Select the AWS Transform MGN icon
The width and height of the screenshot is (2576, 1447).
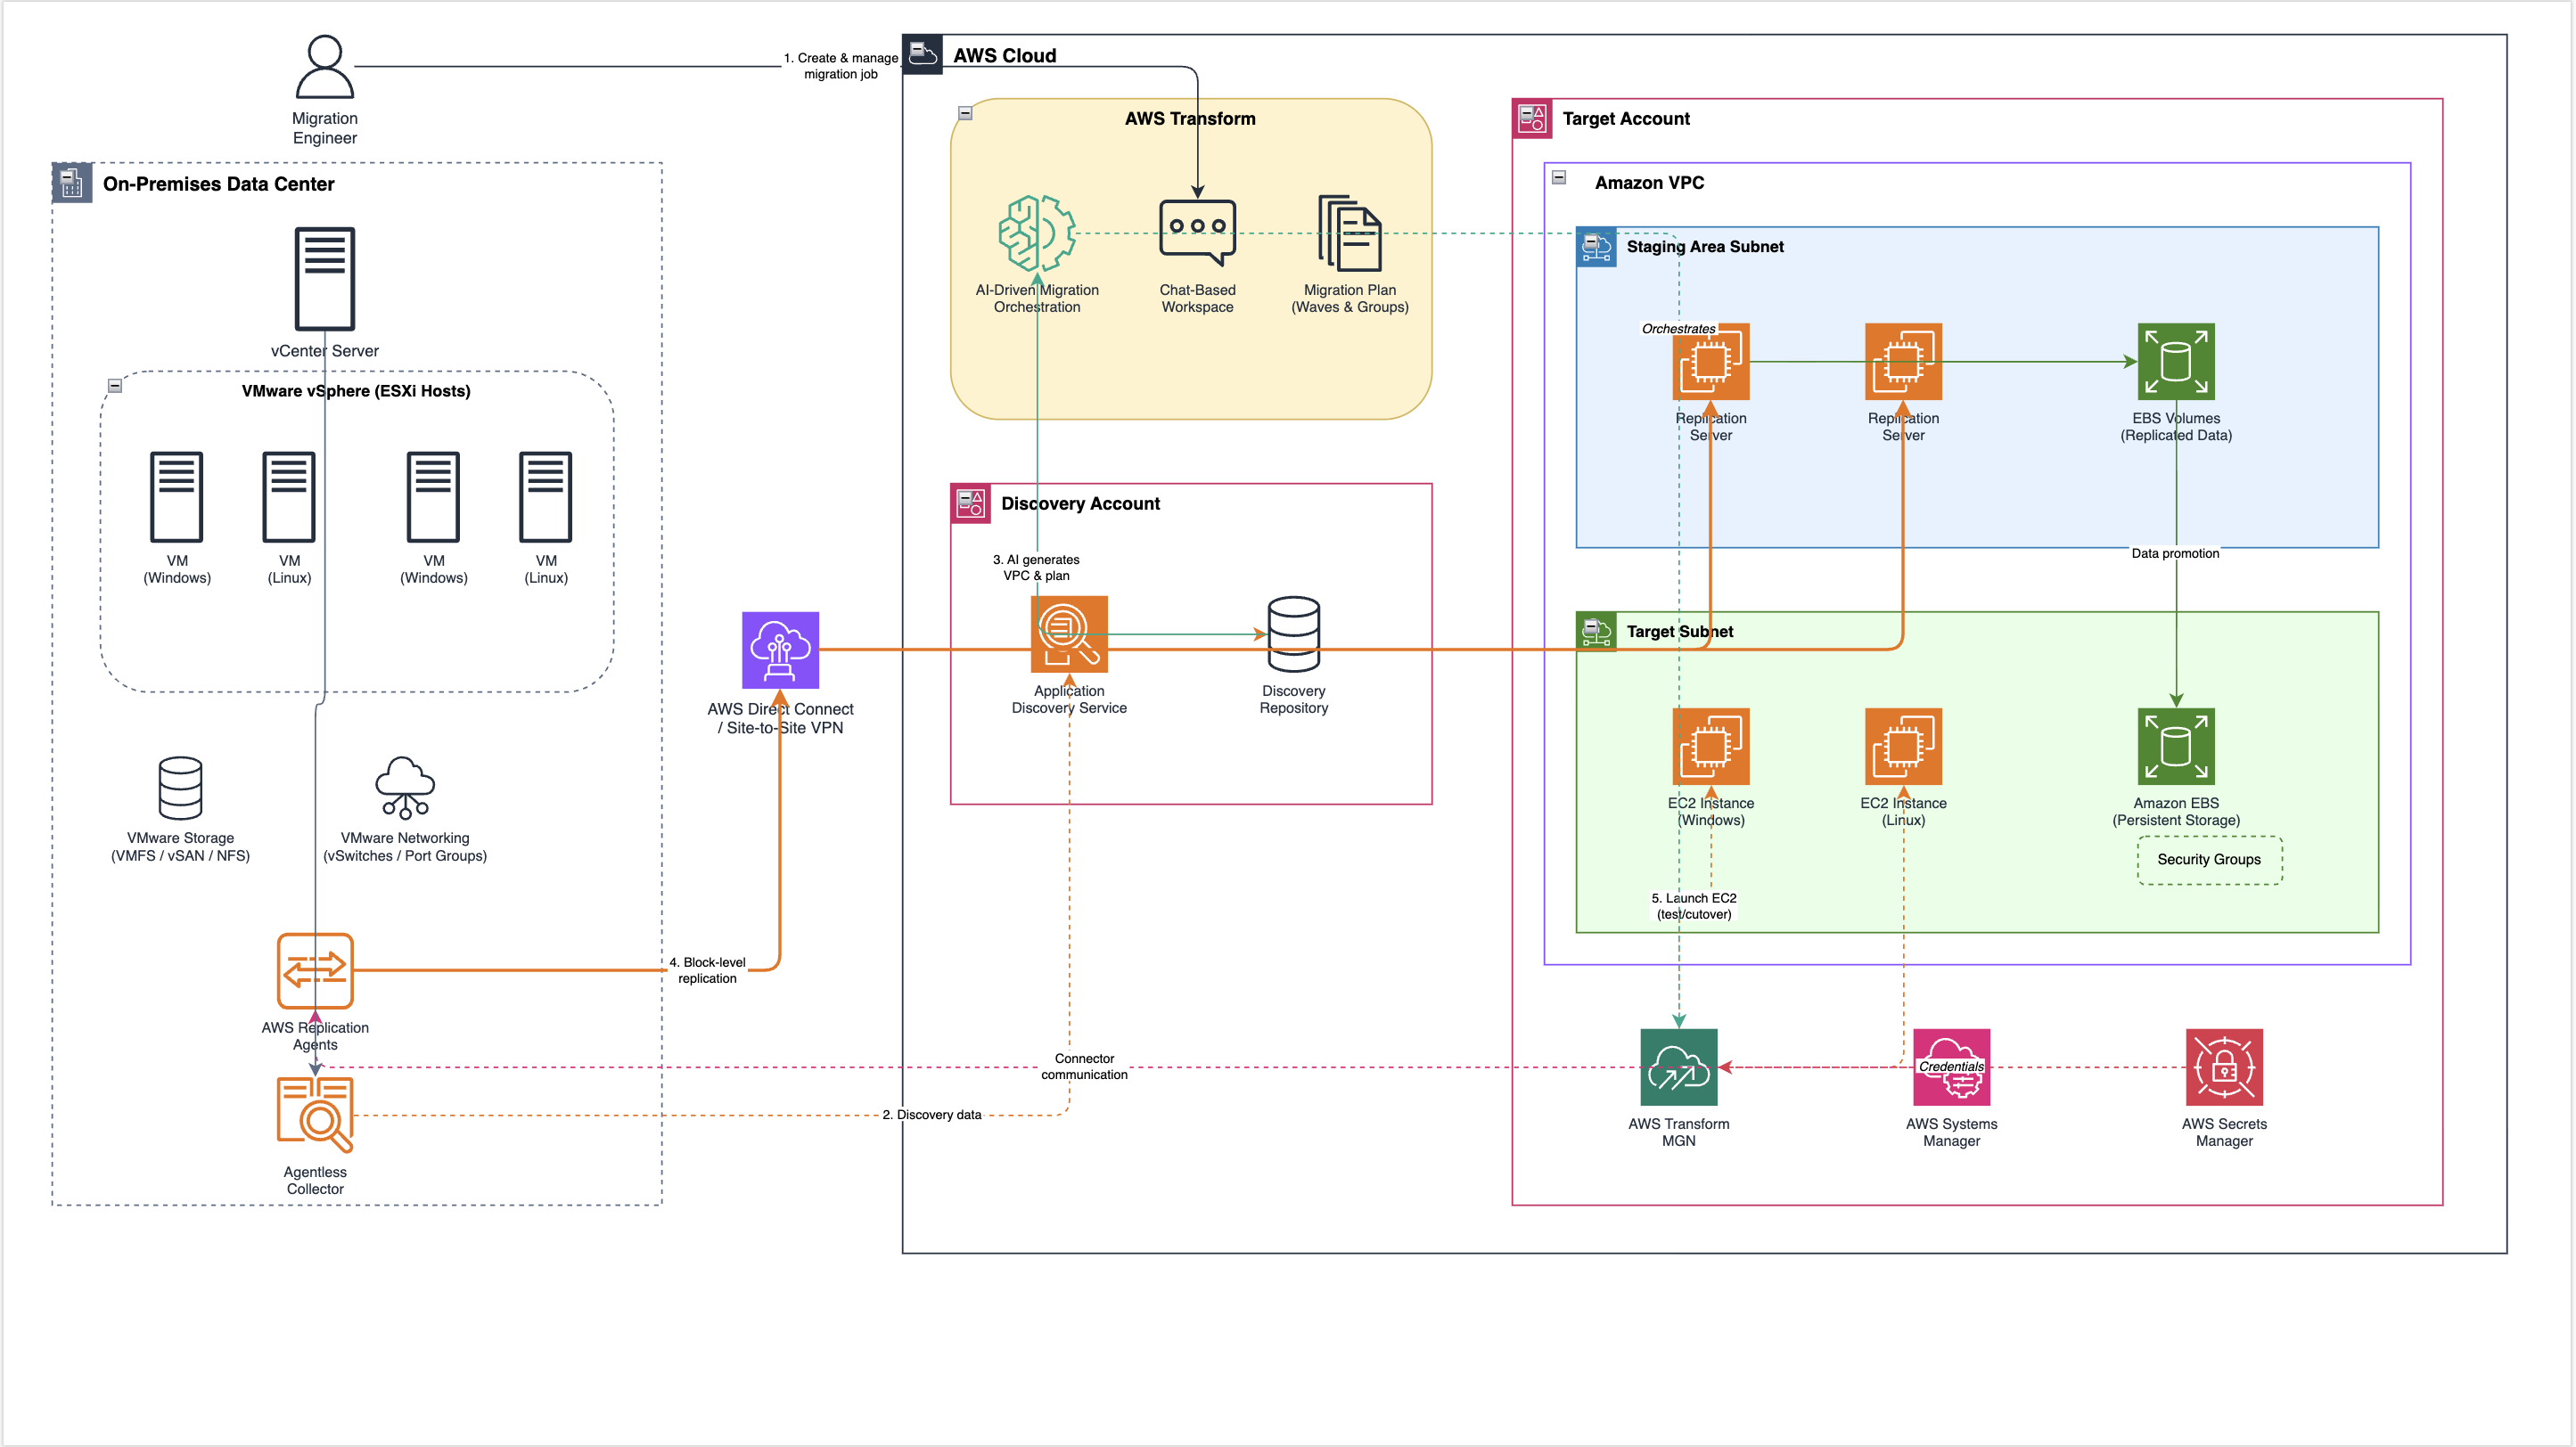pyautogui.click(x=1679, y=1067)
